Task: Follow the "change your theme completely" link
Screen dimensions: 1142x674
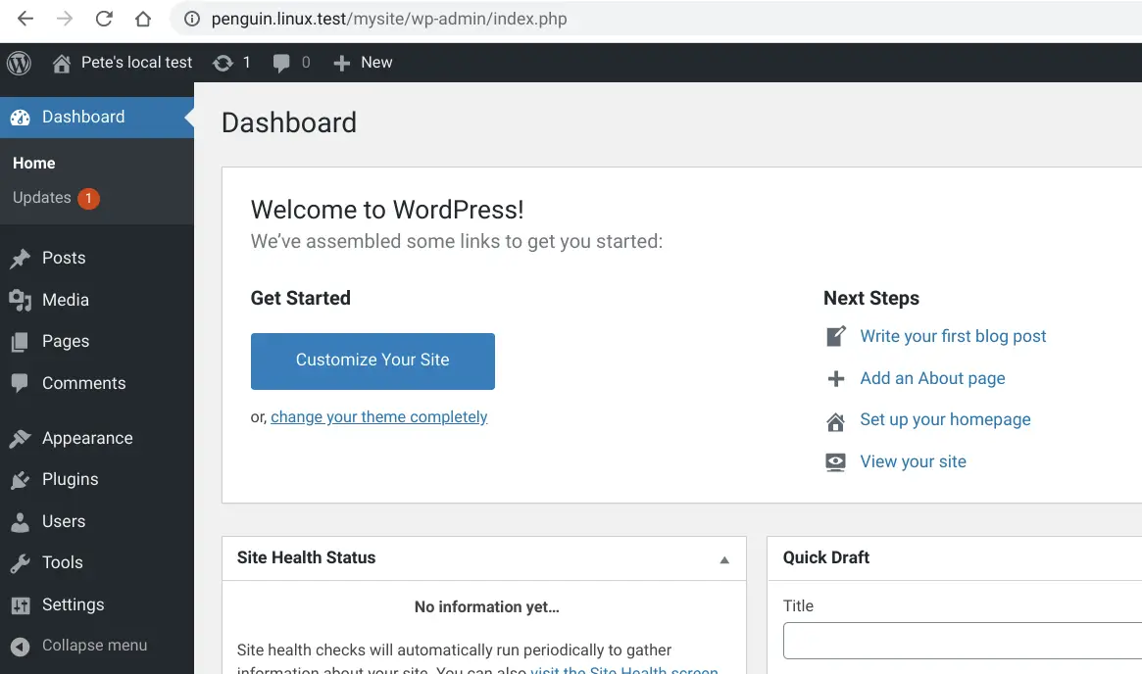Action: 379,417
